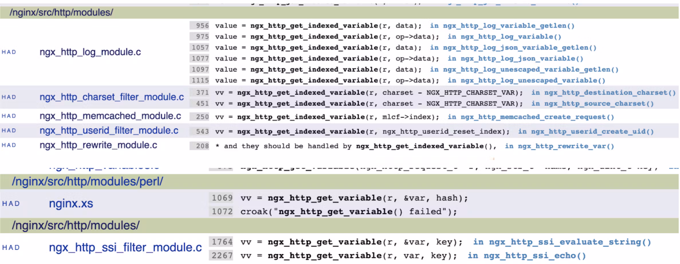Image resolution: width=680 pixels, height=264 pixels.
Task: Open ngx_http_memcached_module.c file link
Action: coord(110,116)
